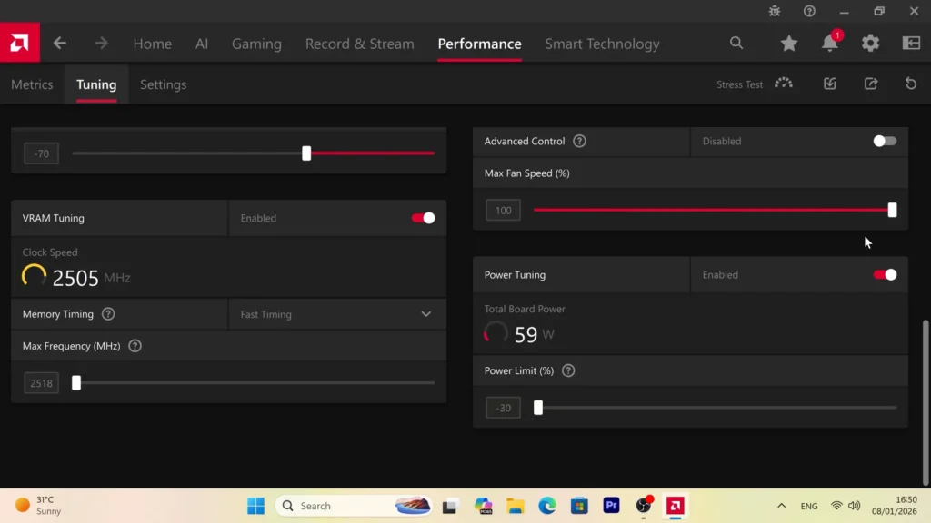Open File Explorer from taskbar
931x523 pixels.
515,506
